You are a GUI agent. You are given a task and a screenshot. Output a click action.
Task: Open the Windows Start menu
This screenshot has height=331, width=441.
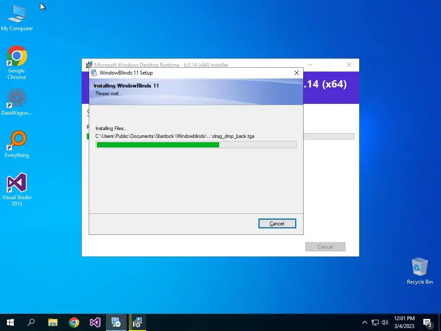(x=10, y=322)
